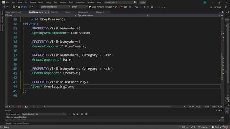230x129 pixels.
Task: Open the ASlashCharacter type dropdown
Action: [113, 15]
